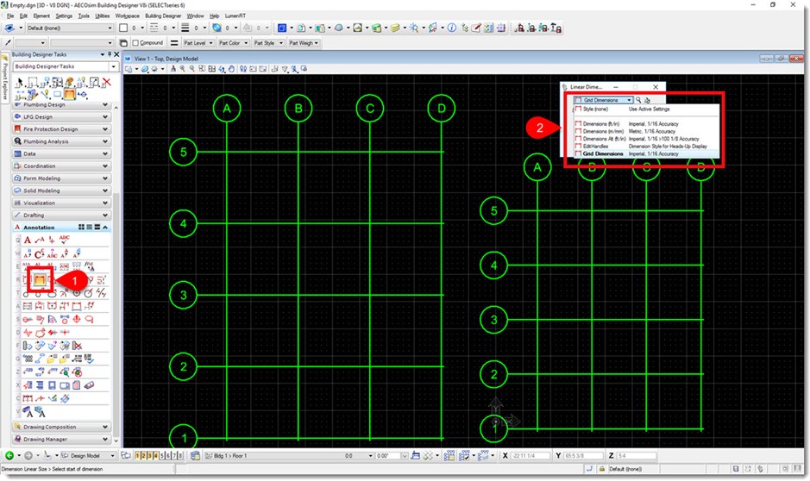Open the Settings menu
This screenshot has width=810, height=481.
(x=64, y=16)
